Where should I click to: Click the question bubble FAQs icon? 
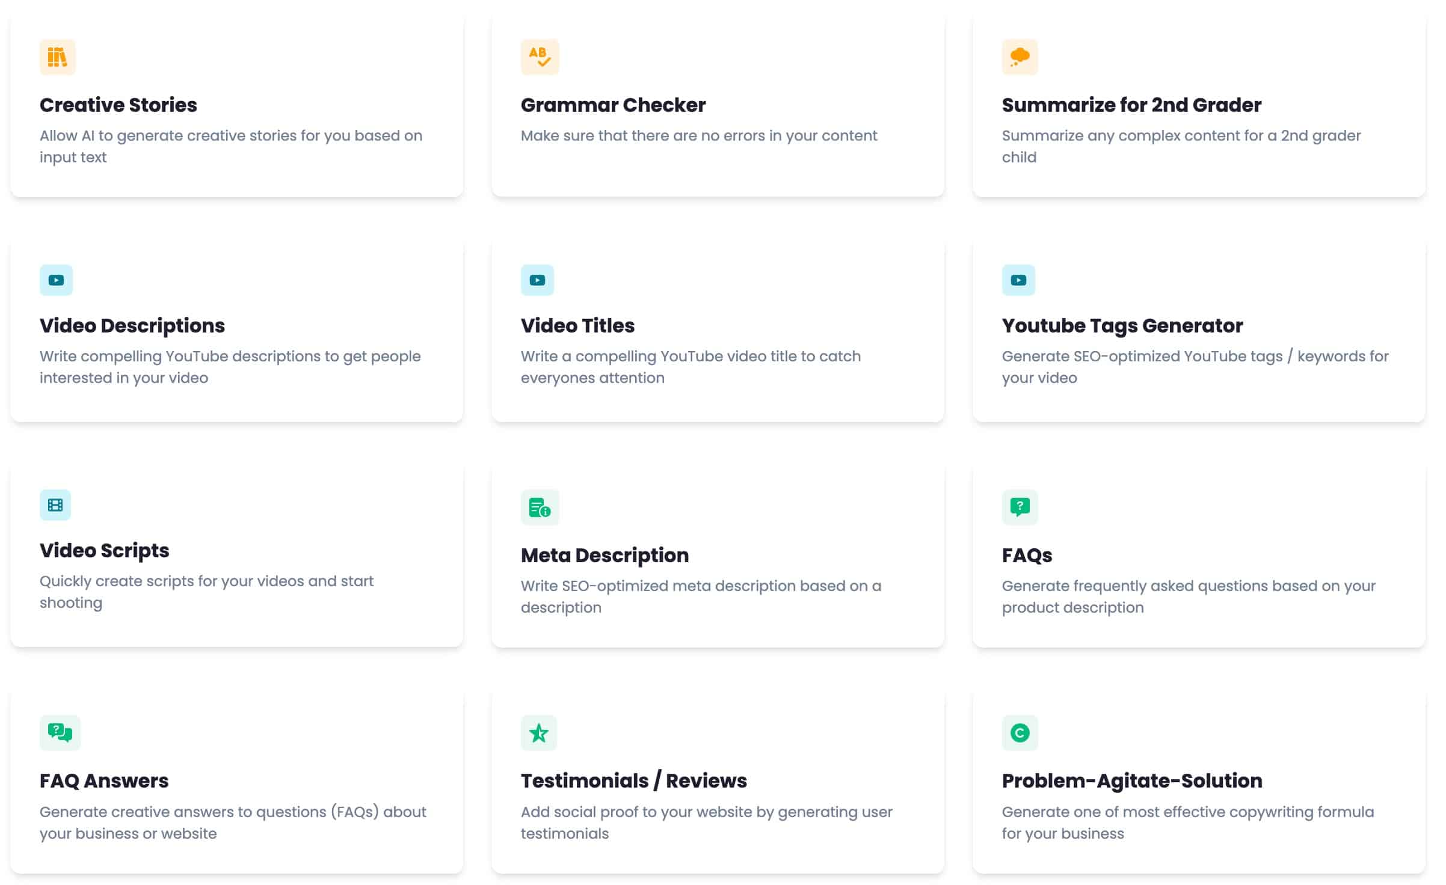click(1020, 507)
